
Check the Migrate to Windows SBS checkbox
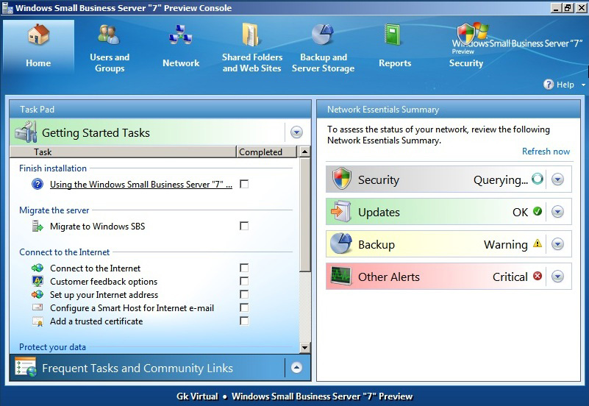[x=244, y=227]
